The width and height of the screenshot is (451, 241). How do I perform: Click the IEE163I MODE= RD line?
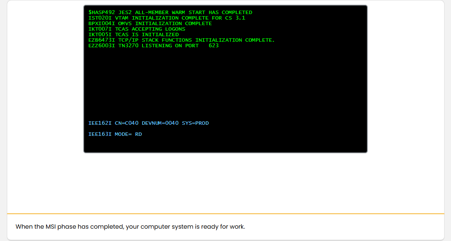click(x=115, y=134)
